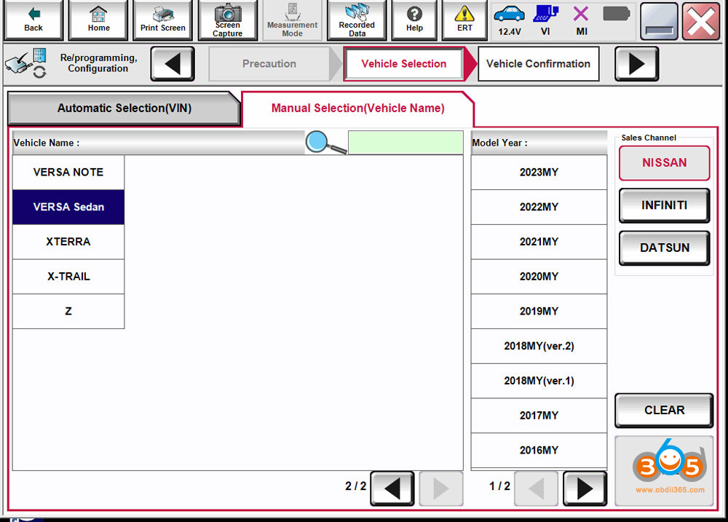Select XTERRA vehicle
Image resolution: width=728 pixels, height=522 pixels.
68,242
